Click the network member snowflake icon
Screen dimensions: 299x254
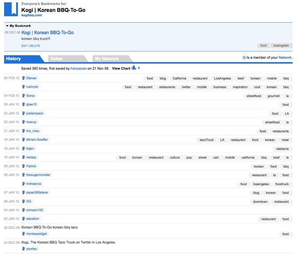point(244,58)
